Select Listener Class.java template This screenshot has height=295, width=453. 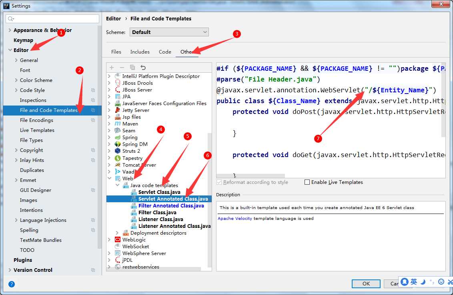coord(160,219)
